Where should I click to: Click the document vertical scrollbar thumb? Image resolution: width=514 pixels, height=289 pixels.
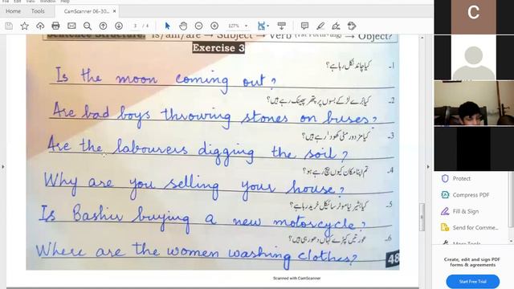pyautogui.click(x=422, y=217)
